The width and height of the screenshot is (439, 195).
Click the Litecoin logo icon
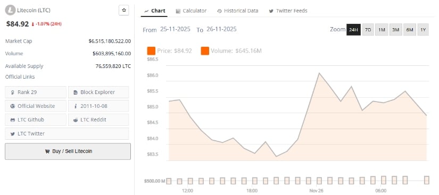pos(10,10)
